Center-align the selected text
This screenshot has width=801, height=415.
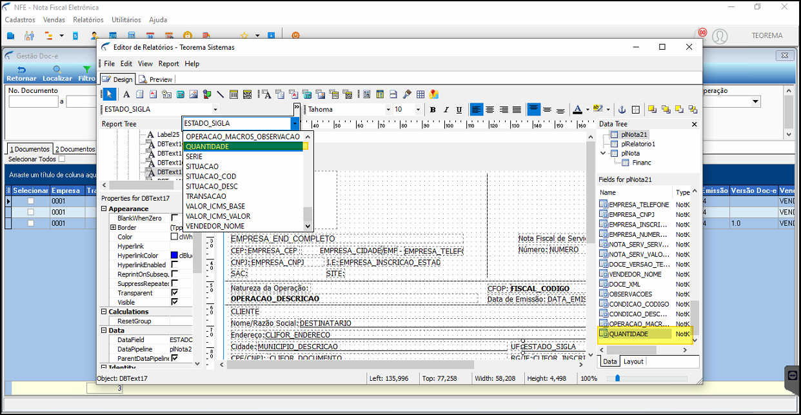tap(490, 110)
